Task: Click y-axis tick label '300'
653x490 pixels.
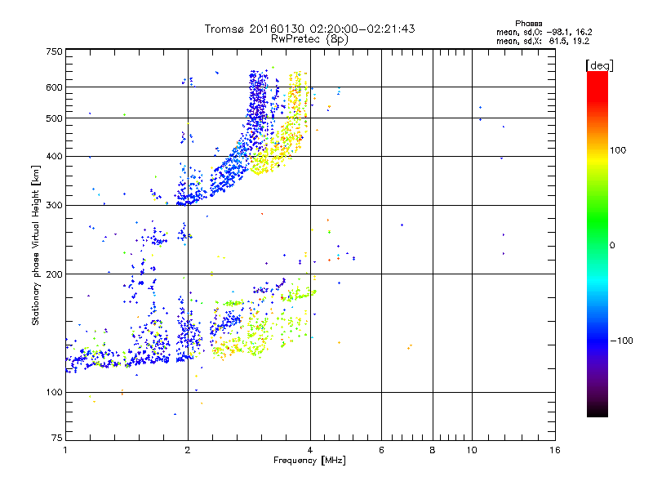Action: [54, 206]
